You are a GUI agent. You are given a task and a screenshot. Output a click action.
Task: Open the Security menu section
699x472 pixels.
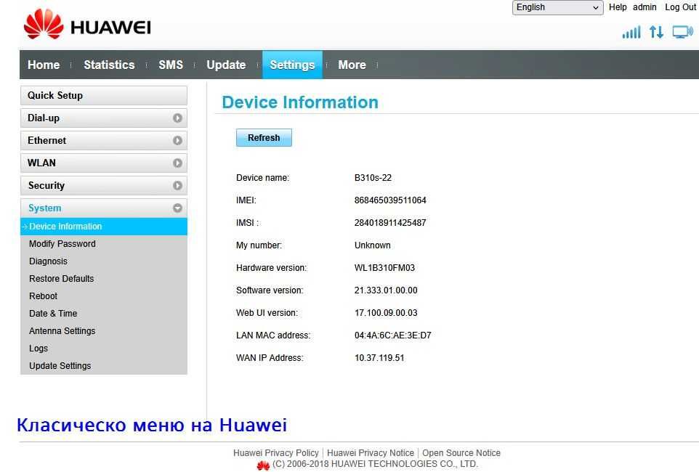coord(104,185)
